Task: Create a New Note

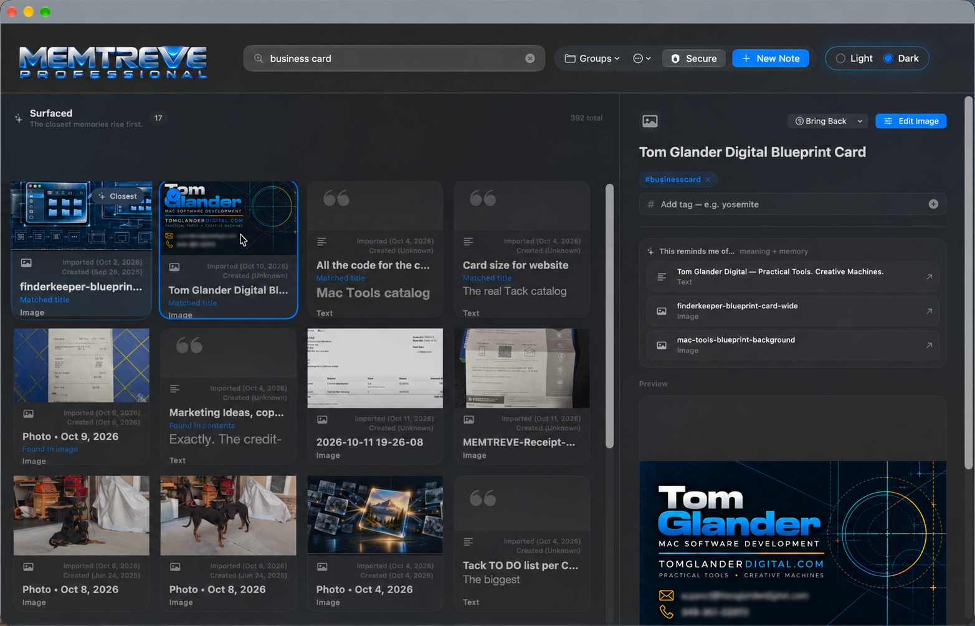Action: 771,59
